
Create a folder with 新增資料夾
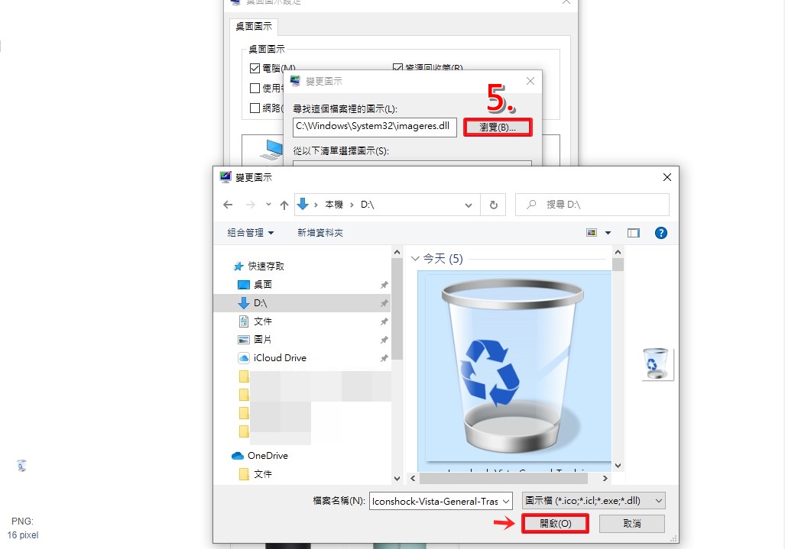pyautogui.click(x=320, y=232)
